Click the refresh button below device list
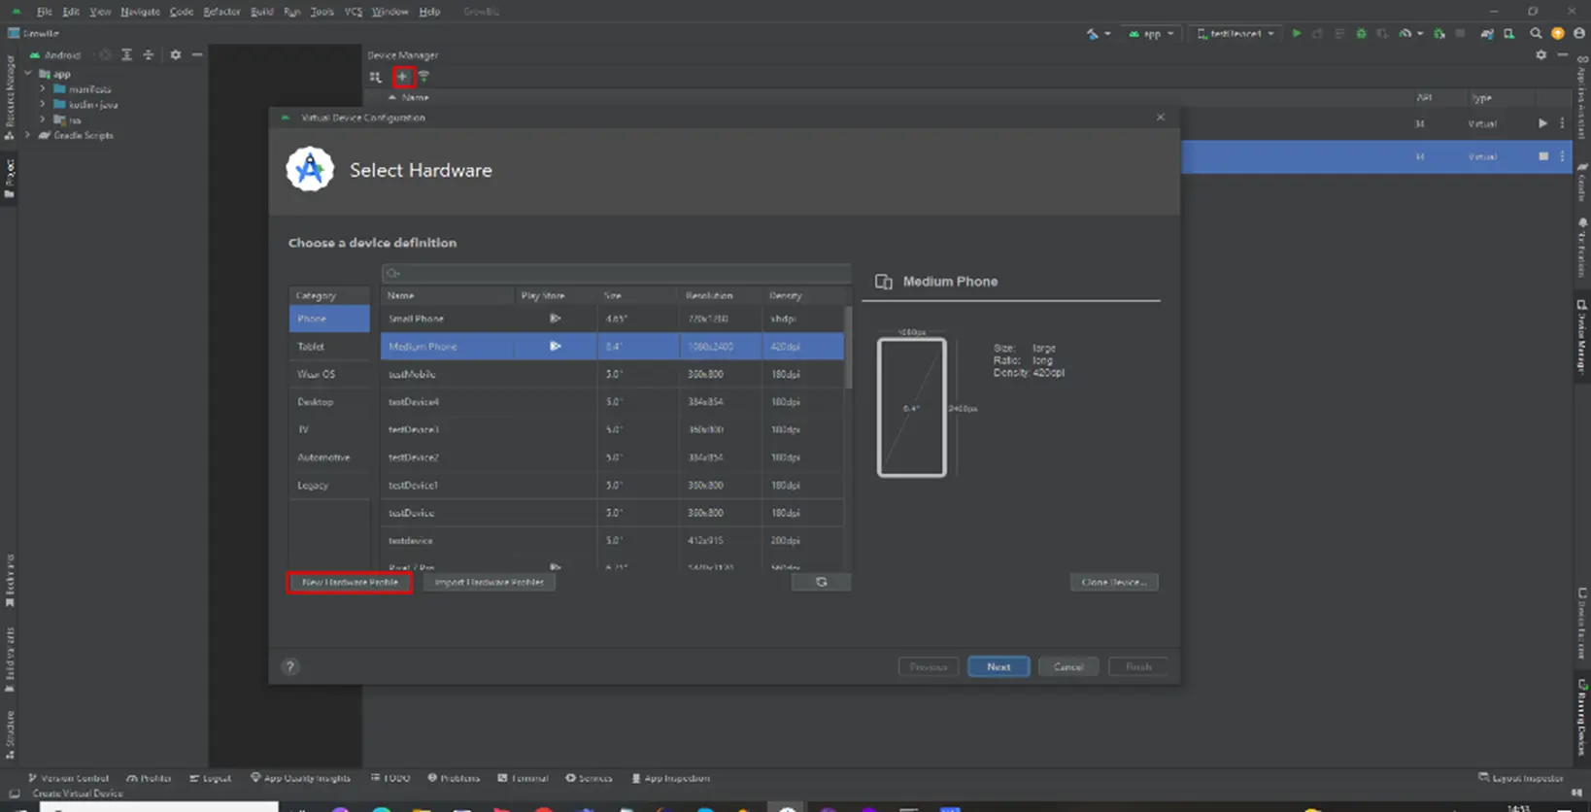 point(821,582)
